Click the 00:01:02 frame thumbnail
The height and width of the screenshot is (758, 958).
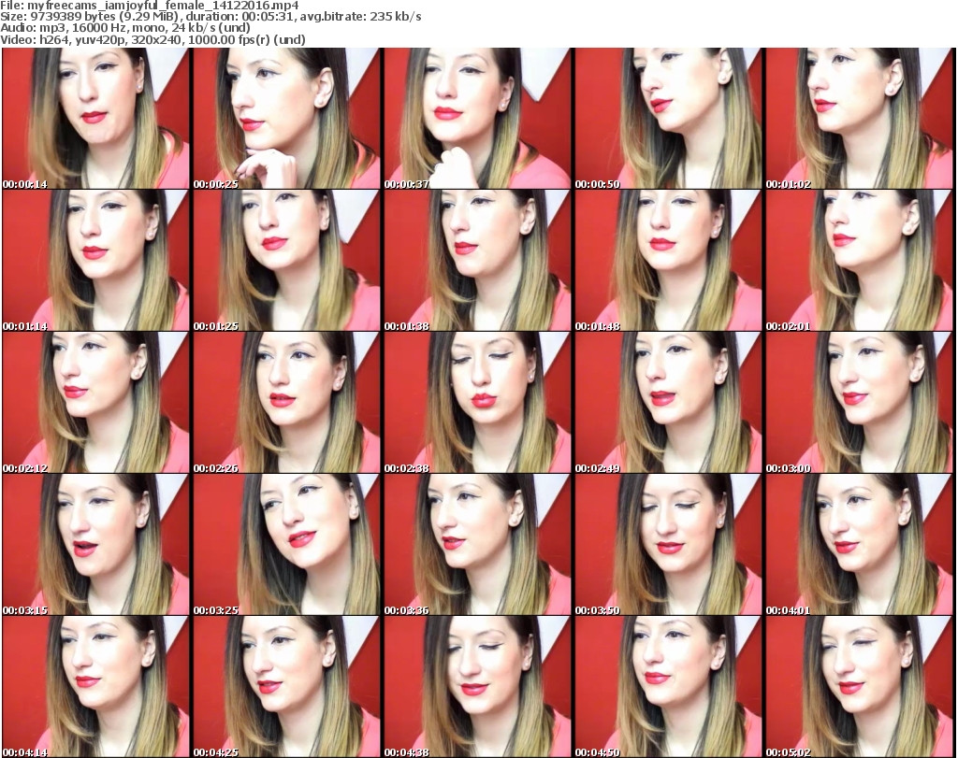(x=859, y=119)
